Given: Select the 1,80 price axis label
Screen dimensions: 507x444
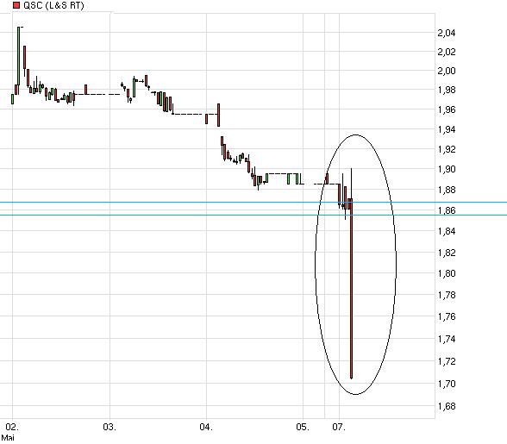Looking at the screenshot, I should pos(447,273).
